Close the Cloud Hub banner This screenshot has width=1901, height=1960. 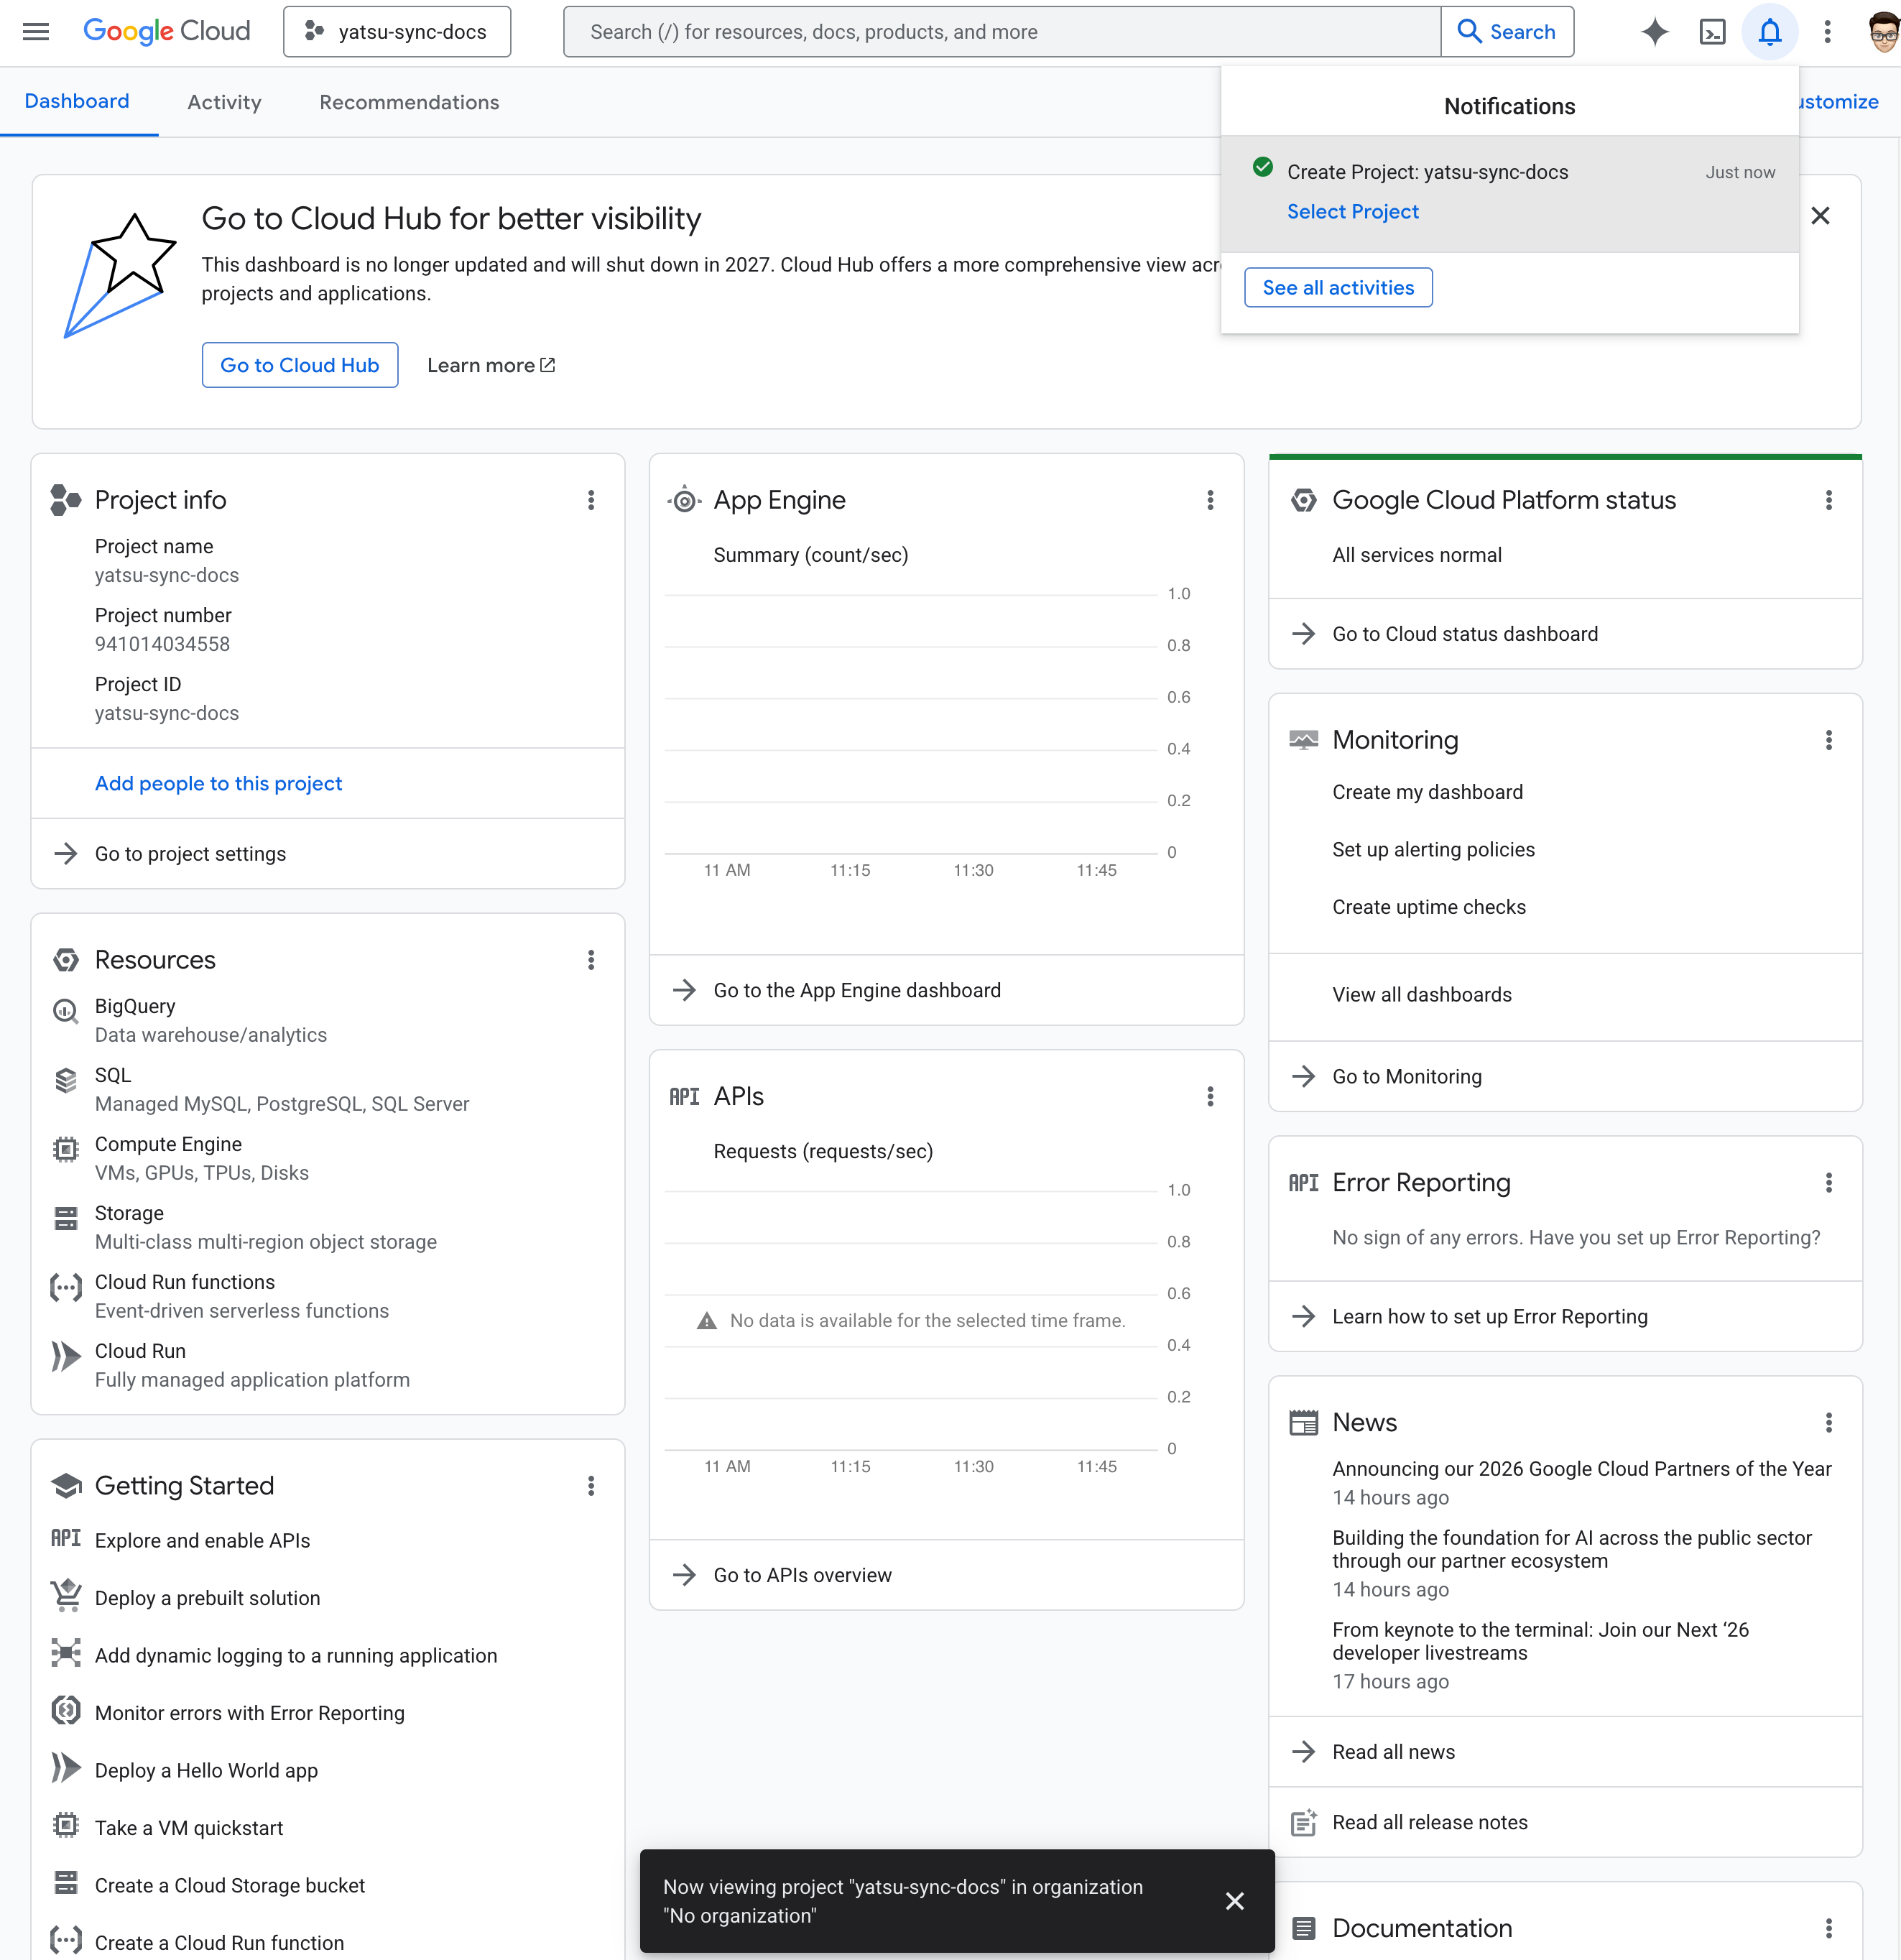[x=1820, y=216]
